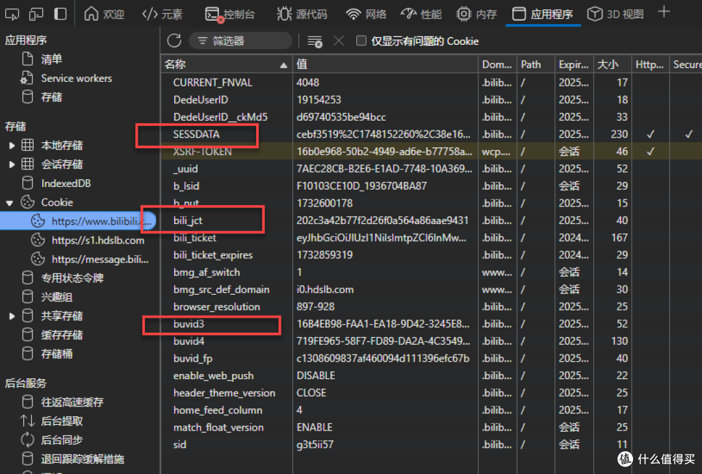This screenshot has height=474, width=702.
Task: Toggle the dock side panel icon
Action: (x=60, y=14)
